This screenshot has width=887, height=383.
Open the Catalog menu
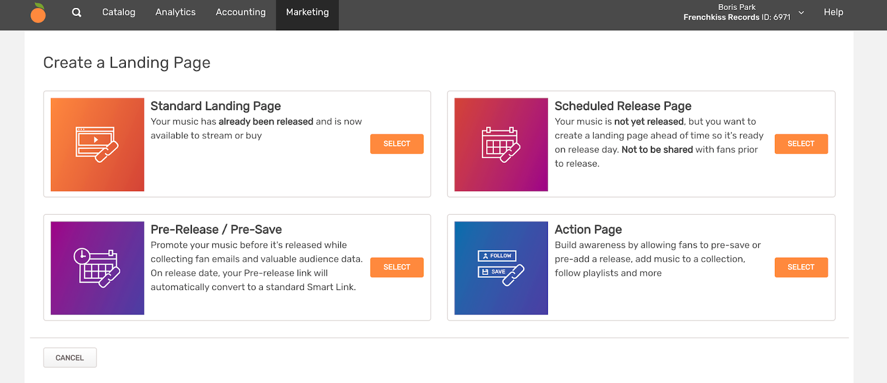[x=119, y=12]
